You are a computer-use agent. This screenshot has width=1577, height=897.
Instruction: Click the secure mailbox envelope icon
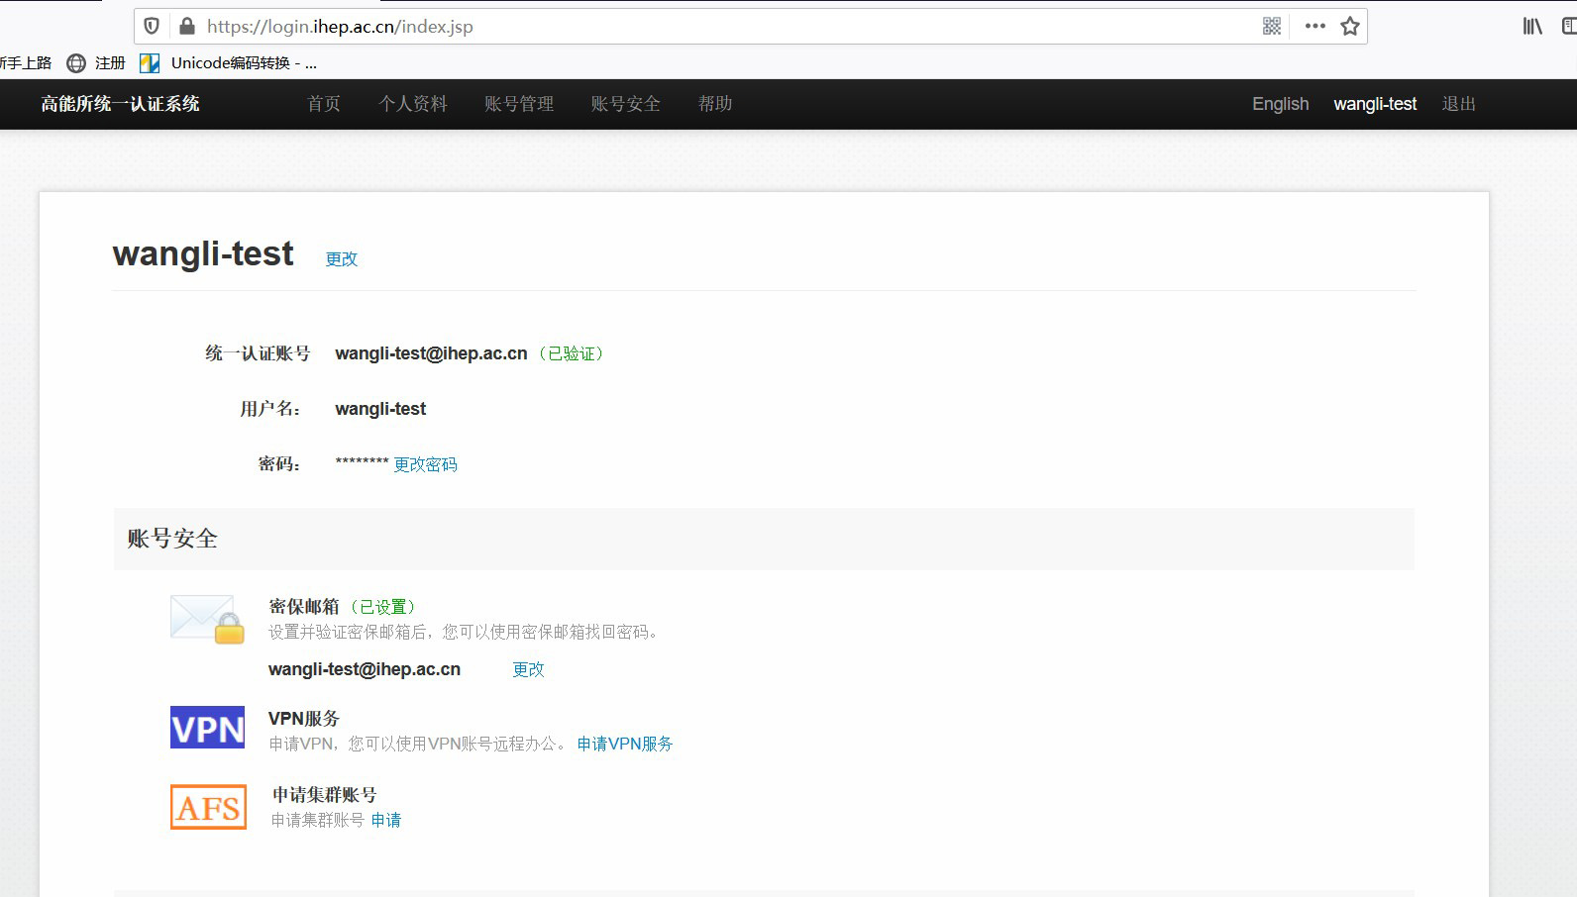click(207, 619)
